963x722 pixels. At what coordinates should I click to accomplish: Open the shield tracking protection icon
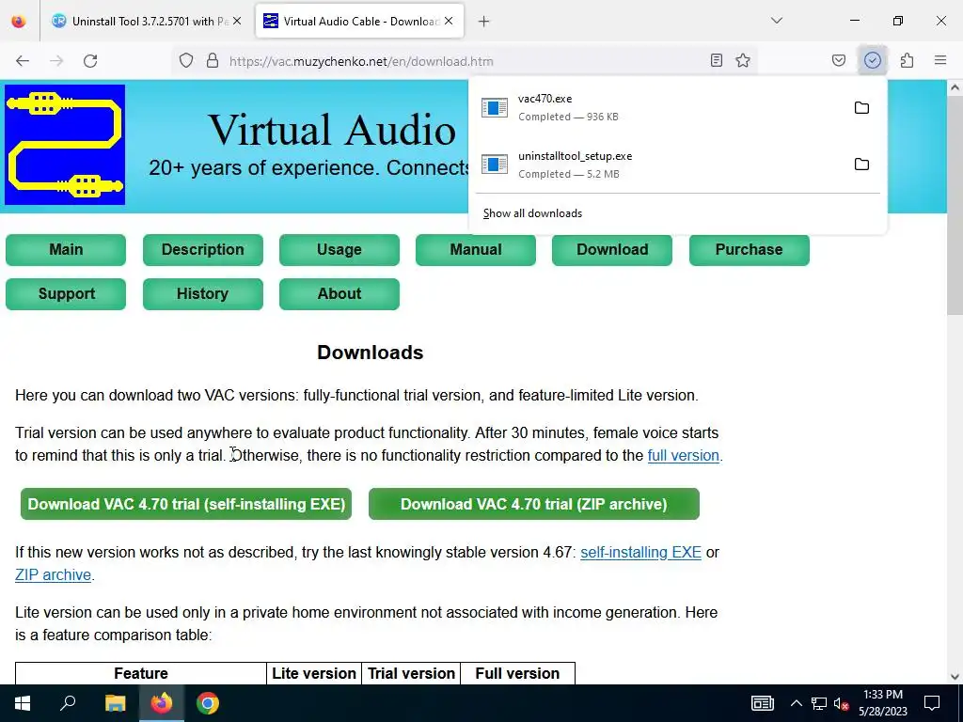coord(186,61)
